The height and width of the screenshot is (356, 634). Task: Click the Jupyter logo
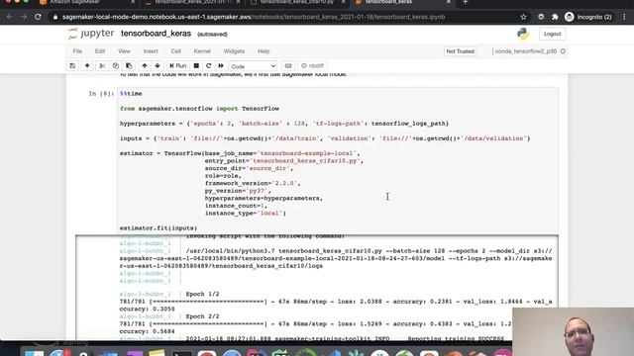click(x=91, y=34)
